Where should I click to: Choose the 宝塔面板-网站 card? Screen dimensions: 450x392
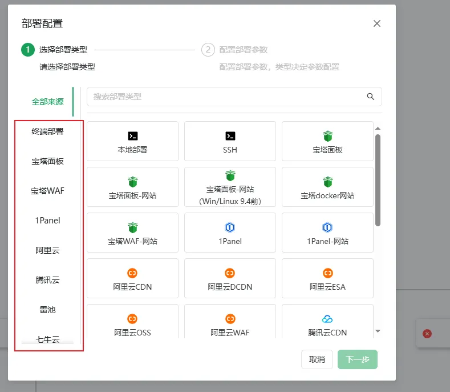(132, 187)
